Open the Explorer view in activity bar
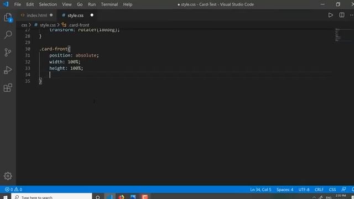 point(8,17)
